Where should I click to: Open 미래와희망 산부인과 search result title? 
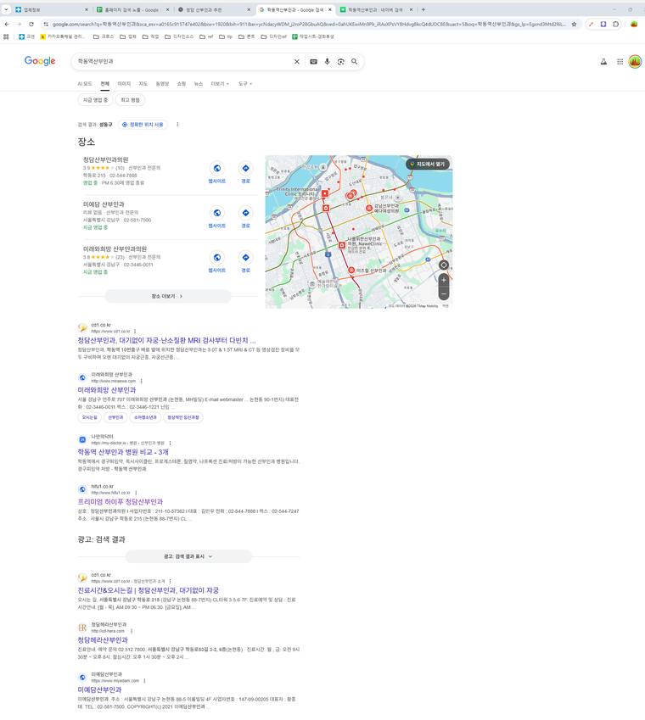[107, 390]
